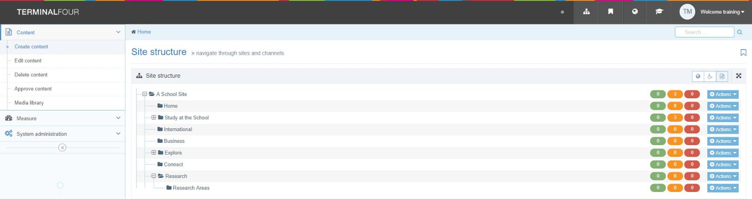Open the graduation cap learning icon
Screen dimensions: 752x199
pyautogui.click(x=659, y=12)
